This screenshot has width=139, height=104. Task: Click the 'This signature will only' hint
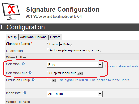tap(121, 66)
